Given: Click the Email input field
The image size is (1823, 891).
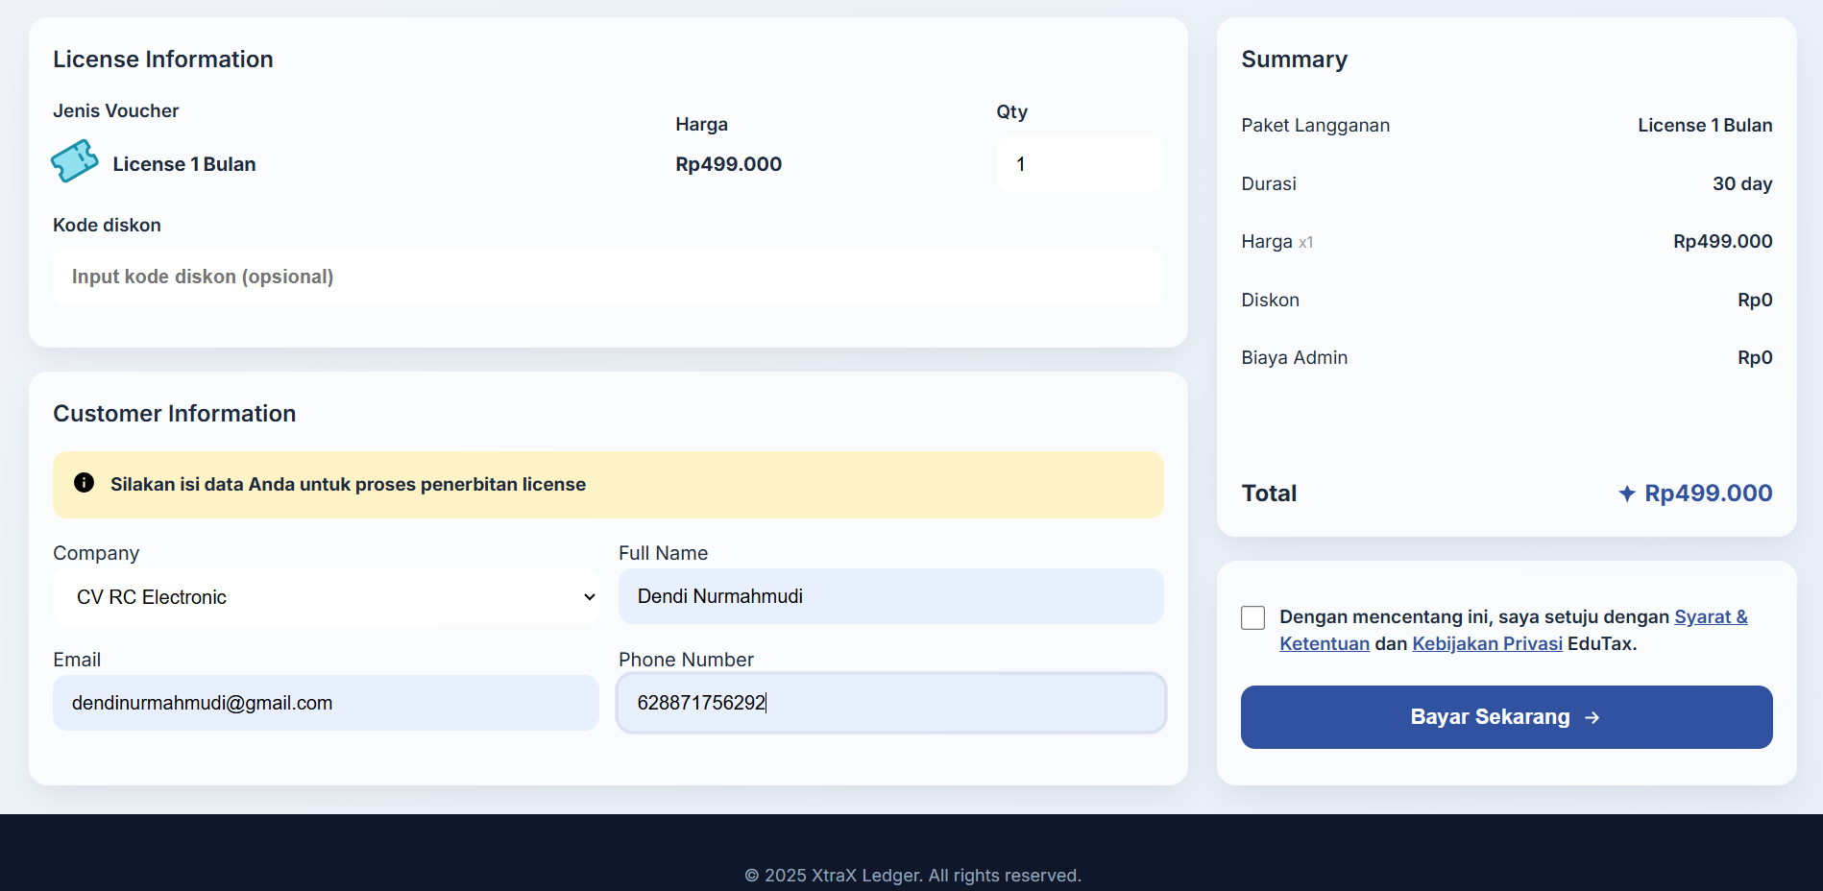Looking at the screenshot, I should (325, 703).
